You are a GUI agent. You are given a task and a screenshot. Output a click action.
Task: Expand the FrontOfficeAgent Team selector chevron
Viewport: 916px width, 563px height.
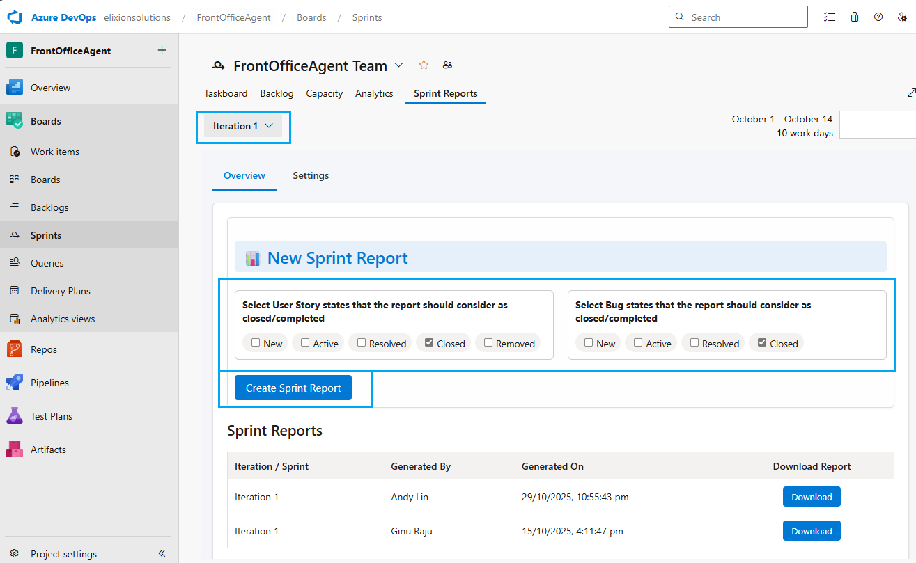point(398,65)
